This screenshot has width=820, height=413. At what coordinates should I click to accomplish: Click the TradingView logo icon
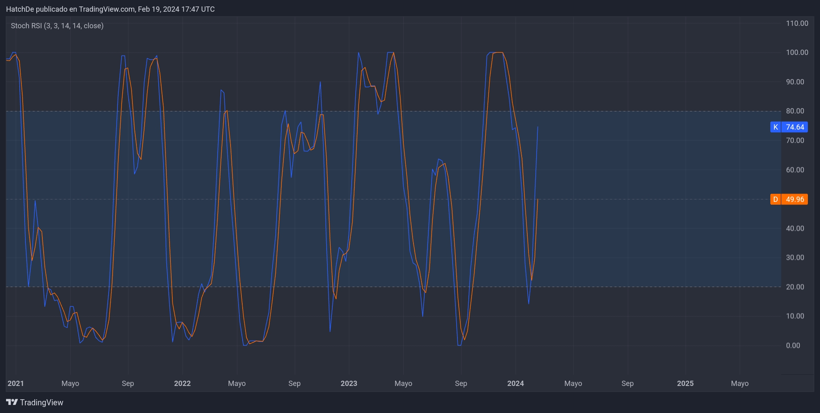tap(12, 402)
